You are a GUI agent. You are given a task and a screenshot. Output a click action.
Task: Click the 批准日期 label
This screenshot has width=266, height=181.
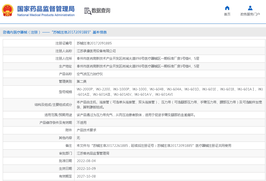(x=65, y=161)
